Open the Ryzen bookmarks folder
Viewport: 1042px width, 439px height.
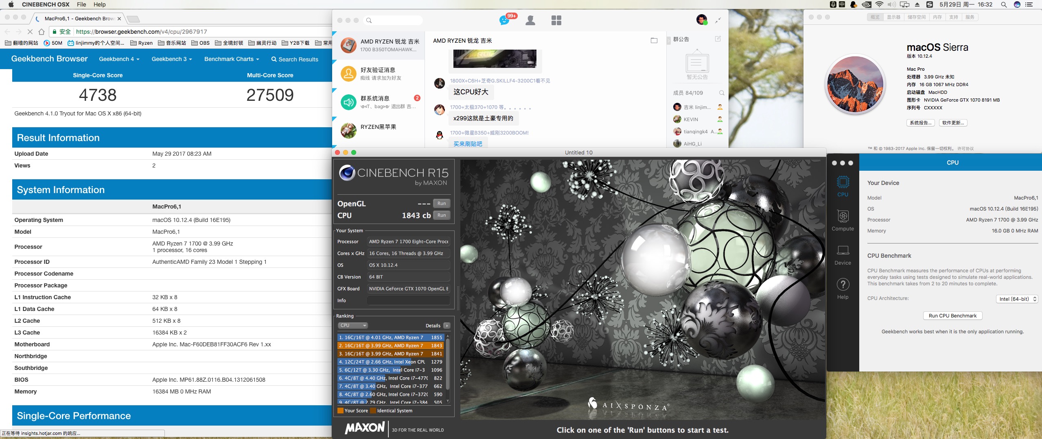pos(141,43)
